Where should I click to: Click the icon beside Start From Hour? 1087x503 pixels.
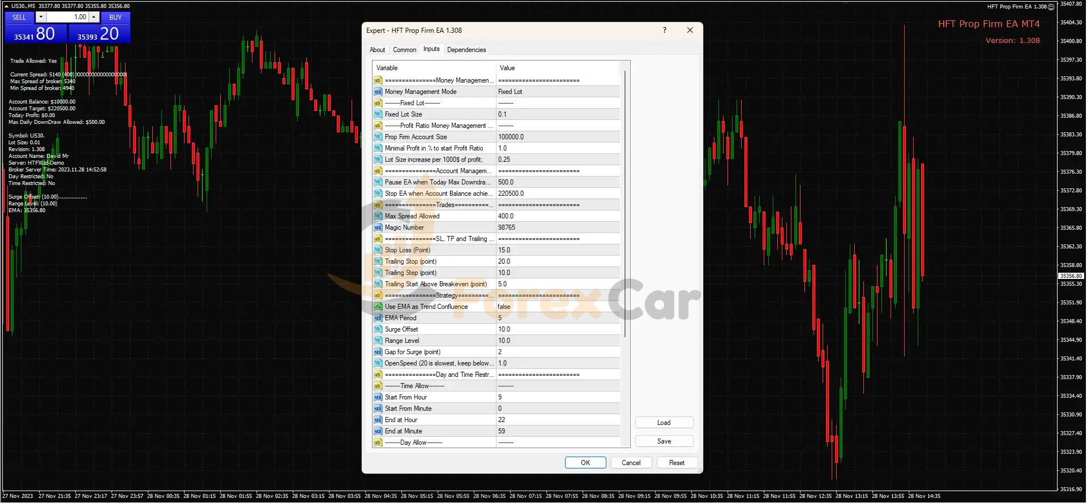click(x=378, y=397)
